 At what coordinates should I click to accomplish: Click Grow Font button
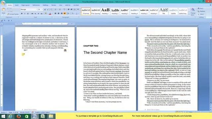(45, 10)
